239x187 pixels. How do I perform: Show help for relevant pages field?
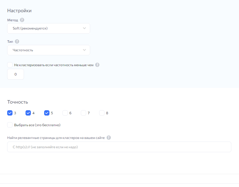[x=109, y=138]
